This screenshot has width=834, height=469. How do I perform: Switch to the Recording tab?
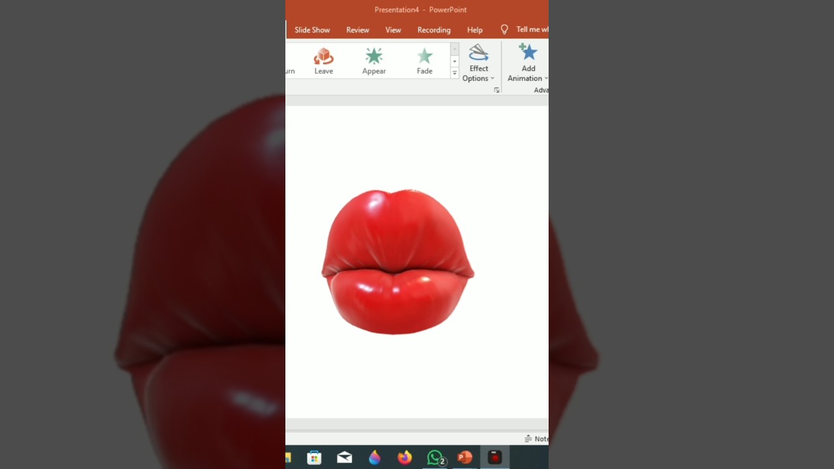[x=434, y=30]
